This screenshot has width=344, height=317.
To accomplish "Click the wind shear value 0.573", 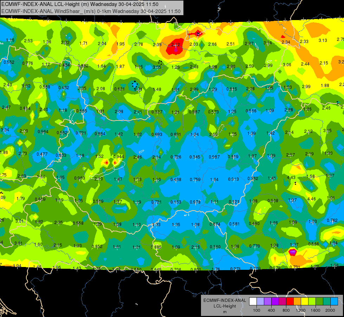I will (214, 112).
